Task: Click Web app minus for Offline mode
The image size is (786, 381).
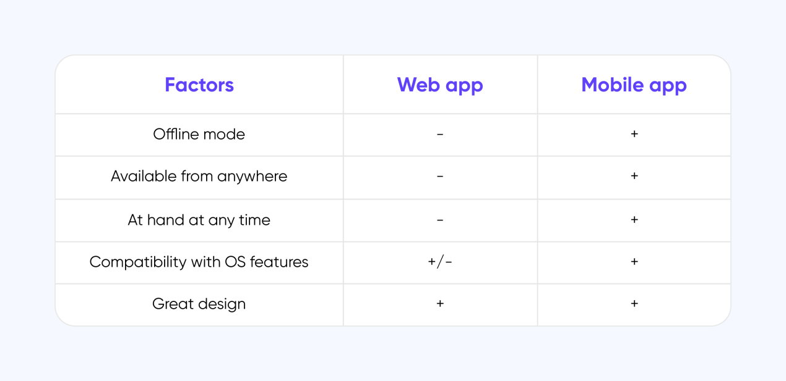Action: (x=440, y=134)
